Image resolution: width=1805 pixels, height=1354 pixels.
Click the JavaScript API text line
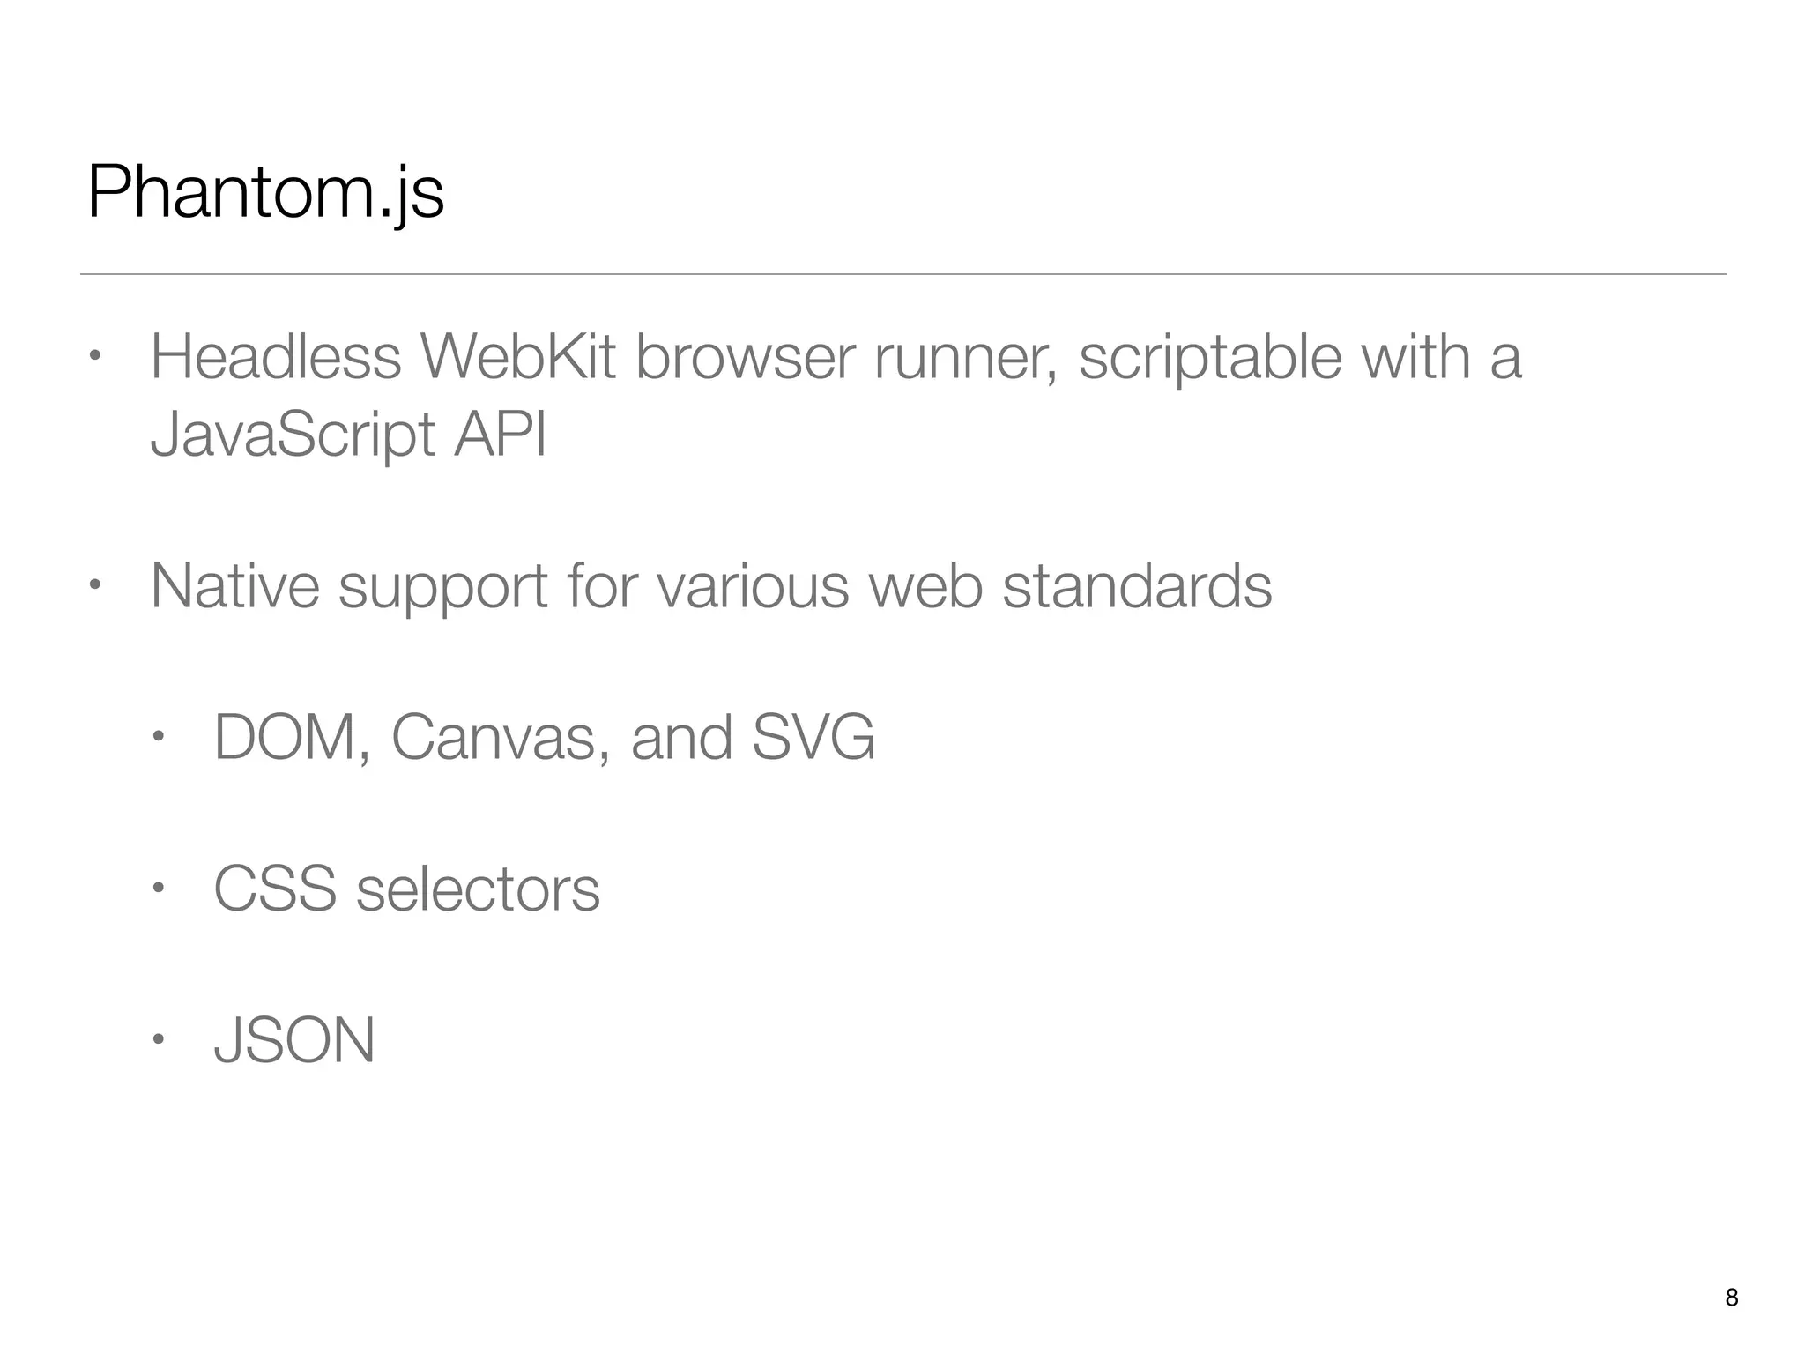point(348,434)
